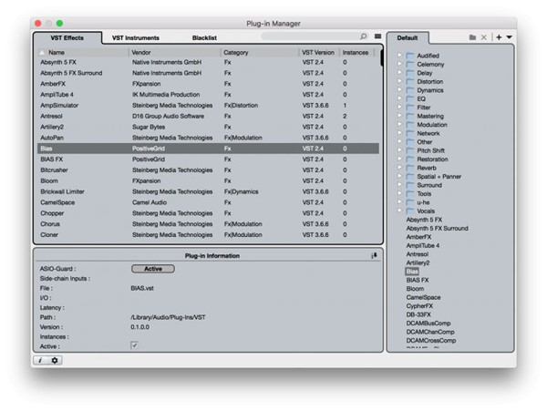Click the remove X icon in collection toolbar

tap(484, 37)
